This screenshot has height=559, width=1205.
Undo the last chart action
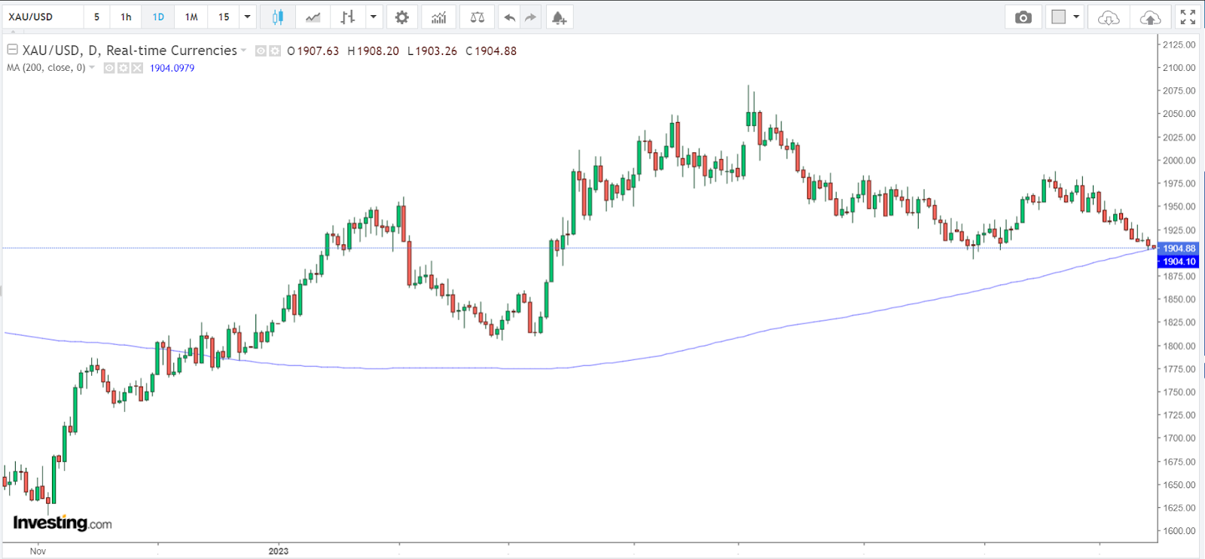[x=510, y=17]
